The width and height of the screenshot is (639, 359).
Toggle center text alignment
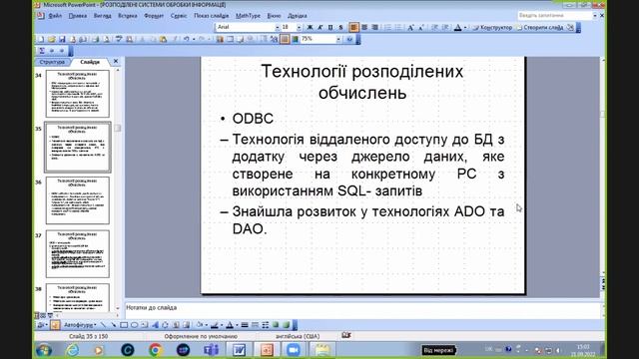point(364,27)
